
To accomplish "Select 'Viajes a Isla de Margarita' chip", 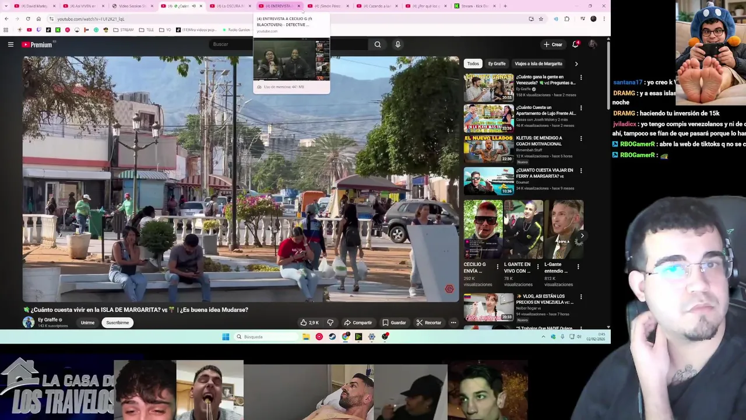I will (x=539, y=64).
